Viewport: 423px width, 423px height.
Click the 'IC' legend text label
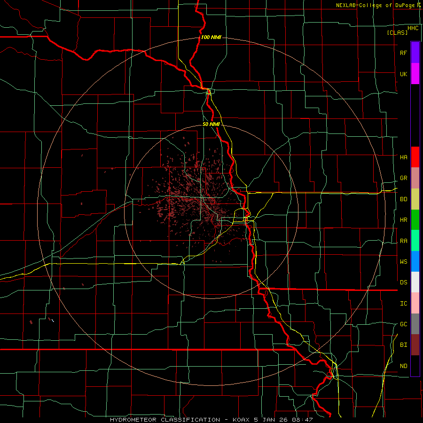click(x=404, y=304)
